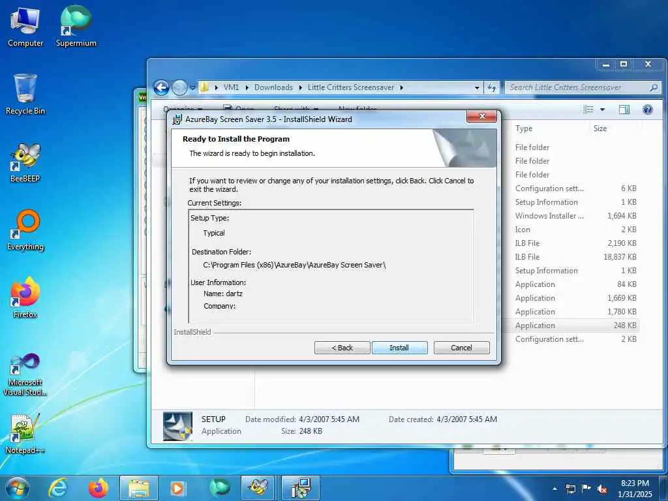Click the muted volume tray icon
Screen dimensions: 668x501
tap(602, 489)
